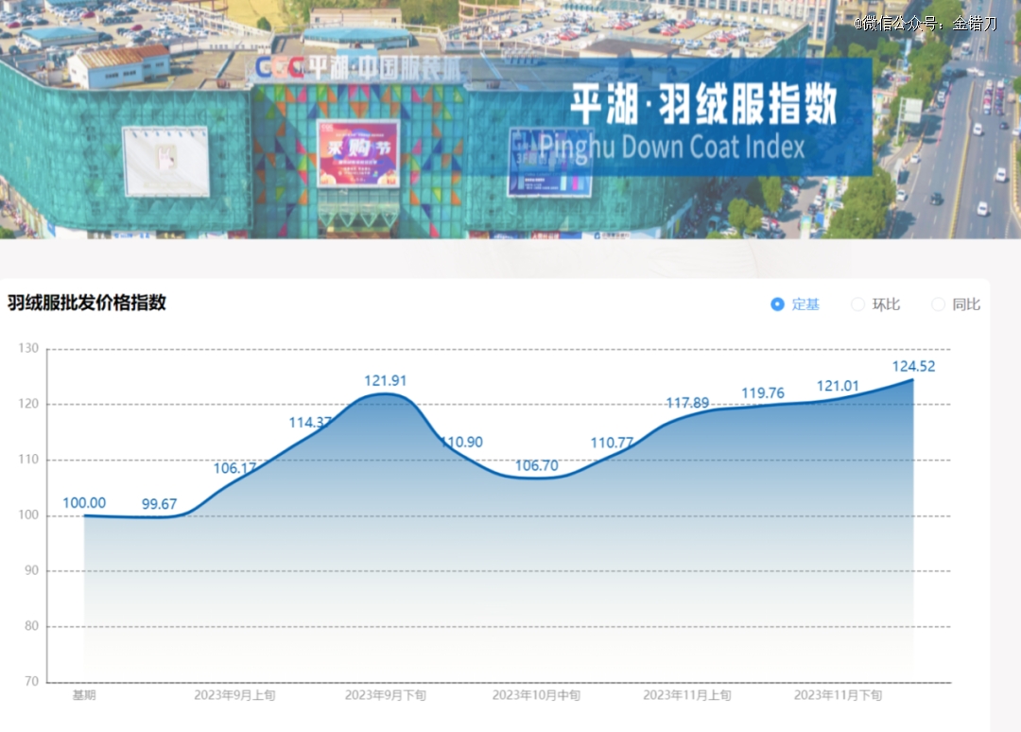Screen dimensions: 1021x732
Task: Click the 110.90 data label
Action: (x=461, y=443)
